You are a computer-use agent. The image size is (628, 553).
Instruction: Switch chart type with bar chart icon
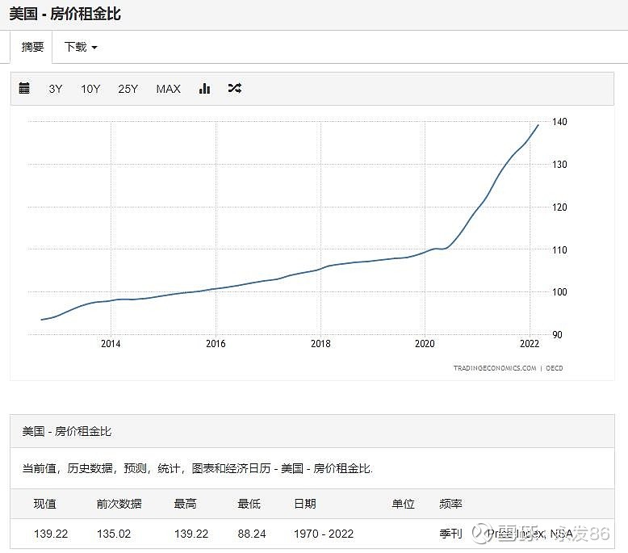[204, 88]
